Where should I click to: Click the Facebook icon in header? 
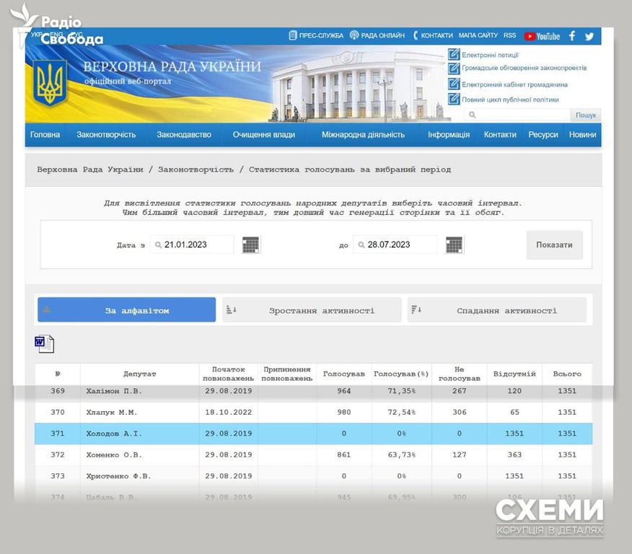click(x=572, y=36)
